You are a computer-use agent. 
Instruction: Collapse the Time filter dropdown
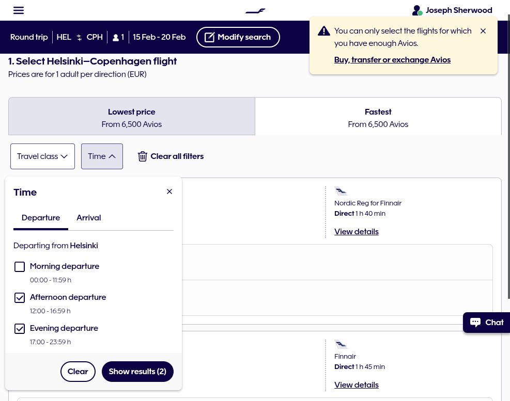pos(102,156)
